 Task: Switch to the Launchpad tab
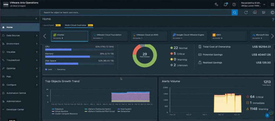pyautogui.click(x=48, y=25)
